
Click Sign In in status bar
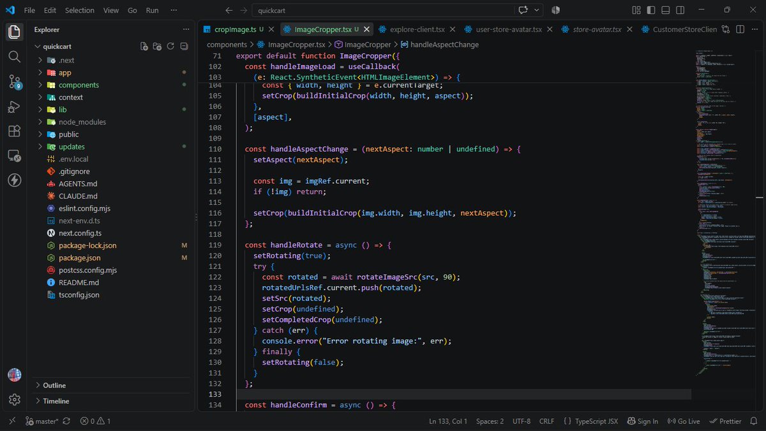(642, 421)
